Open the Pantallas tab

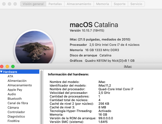coord(55,4)
